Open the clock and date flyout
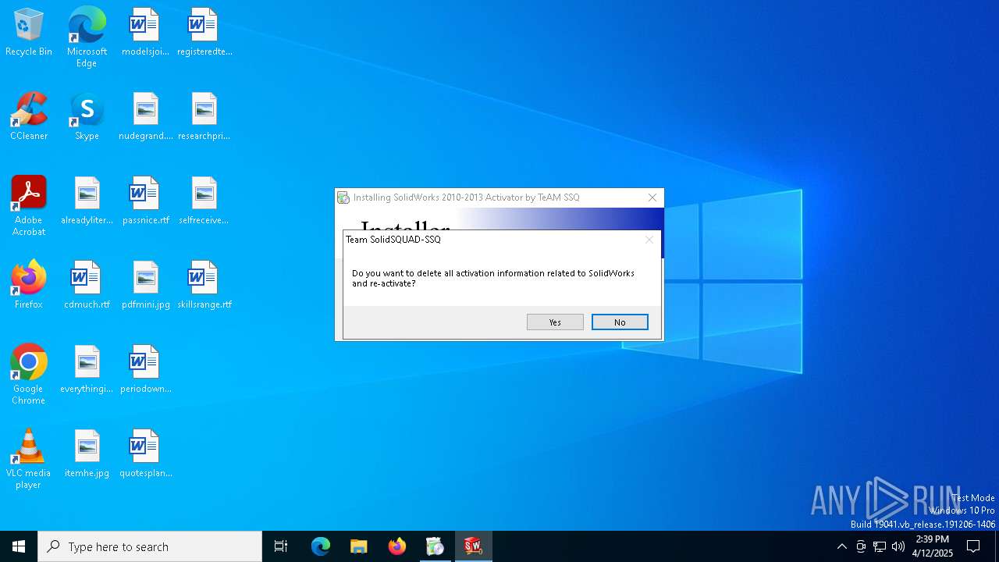 coord(933,546)
